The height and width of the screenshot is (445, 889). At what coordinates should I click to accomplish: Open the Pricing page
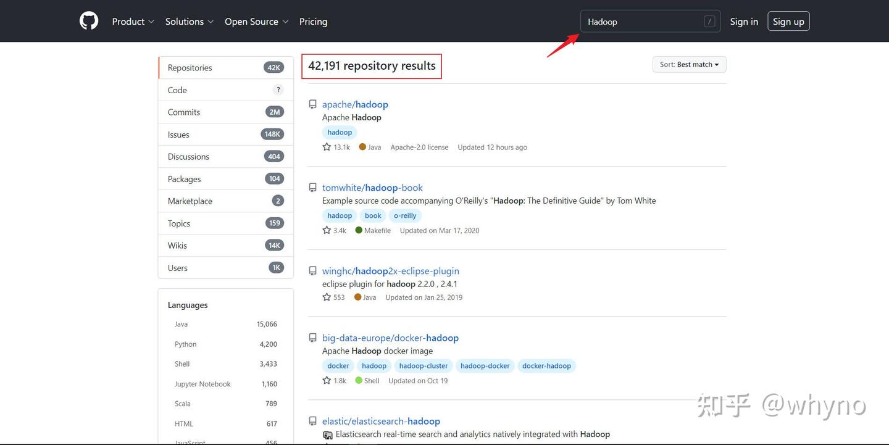313,22
